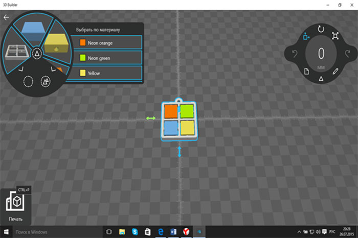Select the orange piece segment in radial menu
The width and height of the screenshot is (358, 238).
[60, 69]
